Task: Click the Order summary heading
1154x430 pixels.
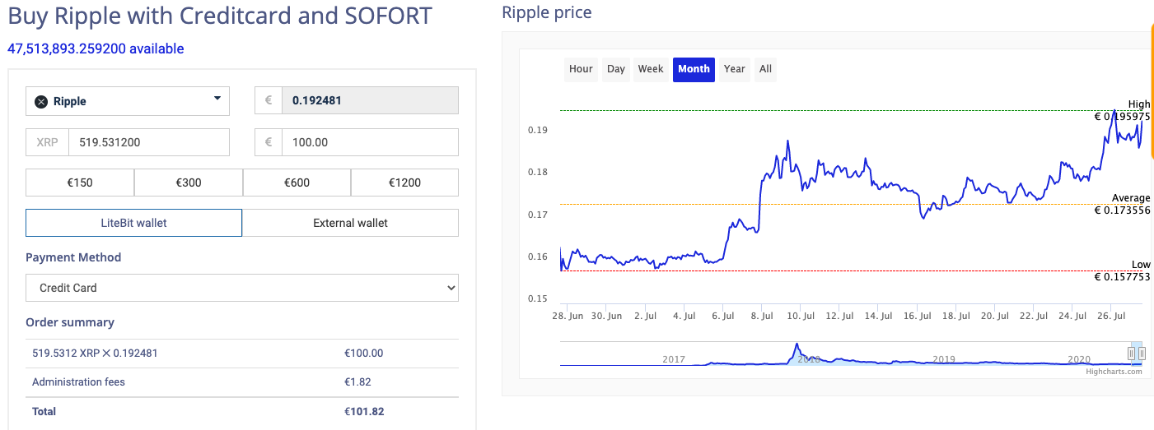Action: pos(70,322)
